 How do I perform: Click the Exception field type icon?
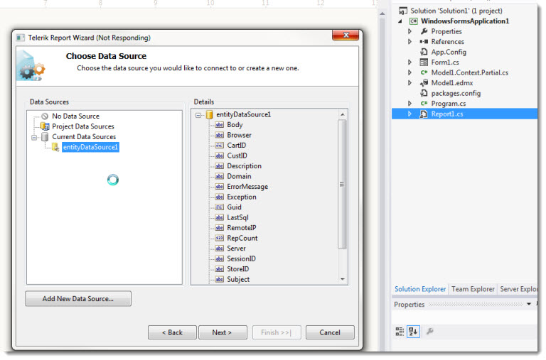coord(220,197)
